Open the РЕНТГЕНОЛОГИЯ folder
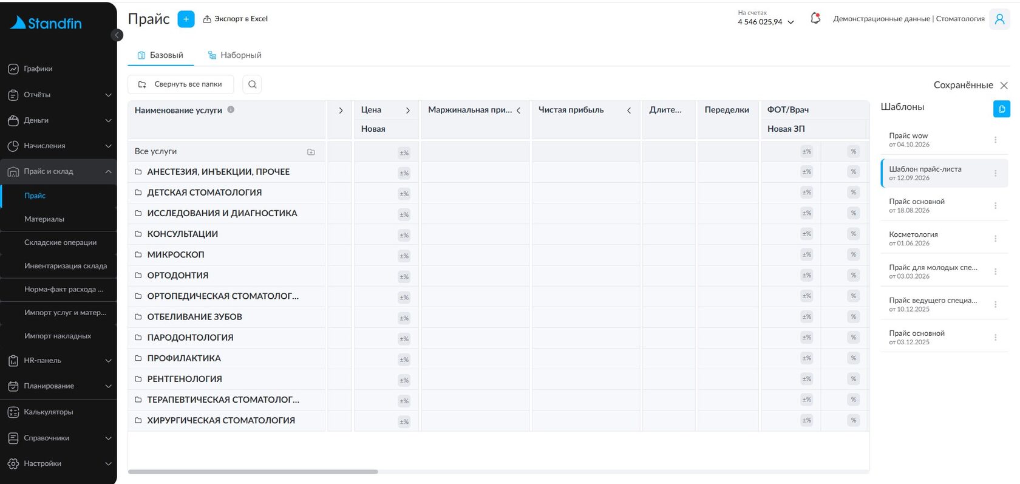The height and width of the screenshot is (484, 1020). coord(185,379)
